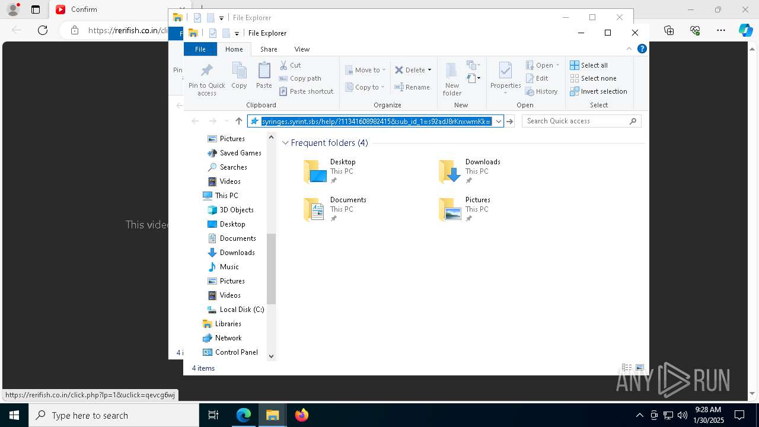
Task: Switch to the Share ribbon tab
Action: coord(269,49)
